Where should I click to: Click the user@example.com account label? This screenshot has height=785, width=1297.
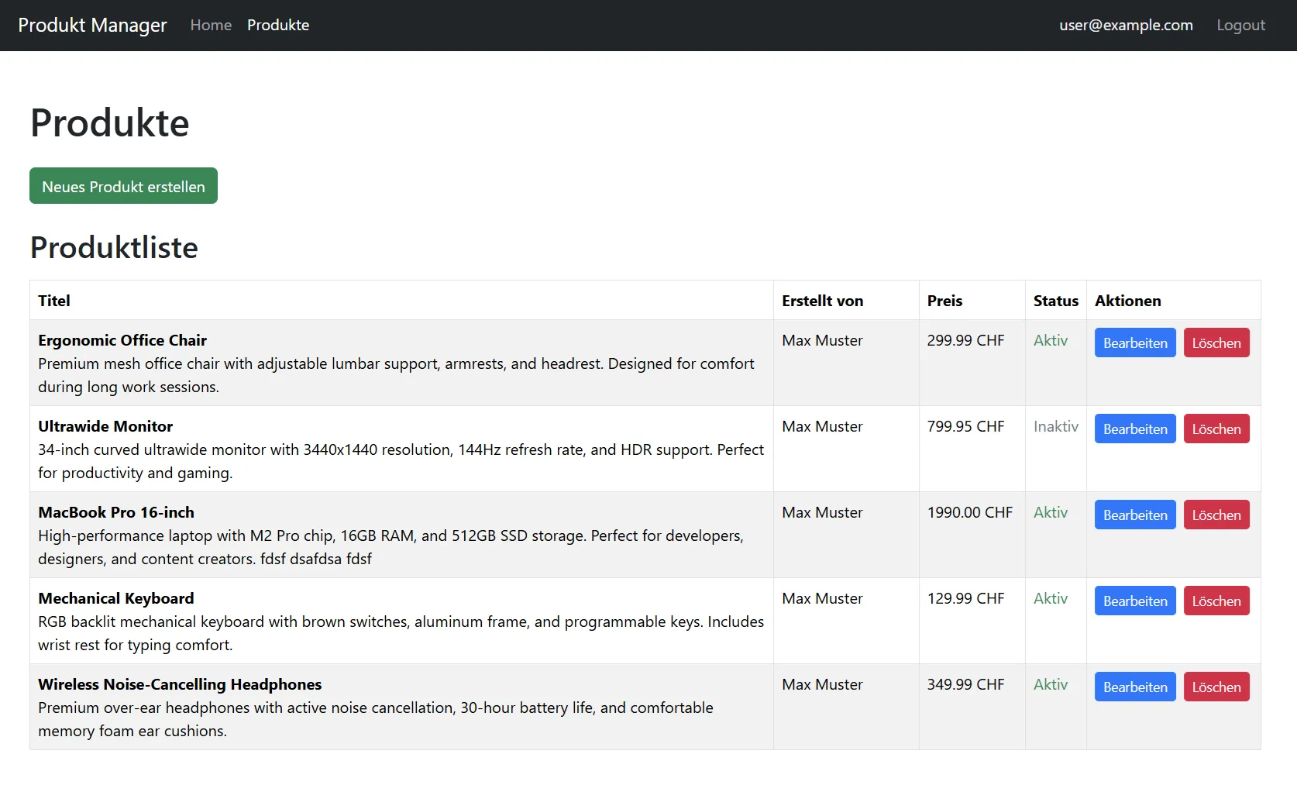point(1126,25)
